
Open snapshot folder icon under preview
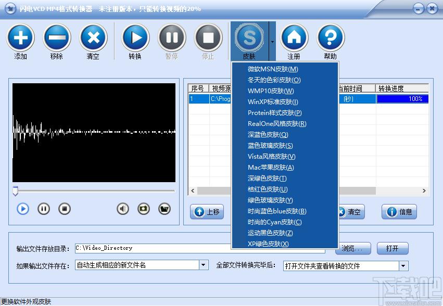pos(164,209)
